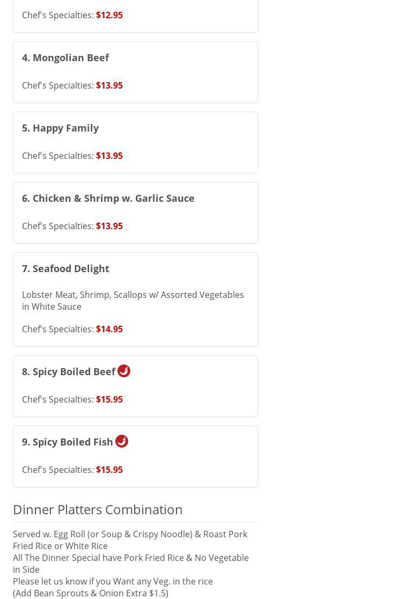Open the Spicy Boiled Beef item title
Image resolution: width=413 pixels, height=599 pixels.
(x=69, y=371)
